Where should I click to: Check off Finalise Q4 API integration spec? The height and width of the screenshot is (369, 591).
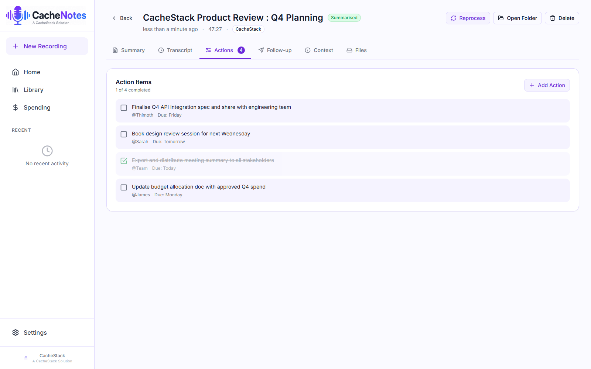(x=124, y=108)
